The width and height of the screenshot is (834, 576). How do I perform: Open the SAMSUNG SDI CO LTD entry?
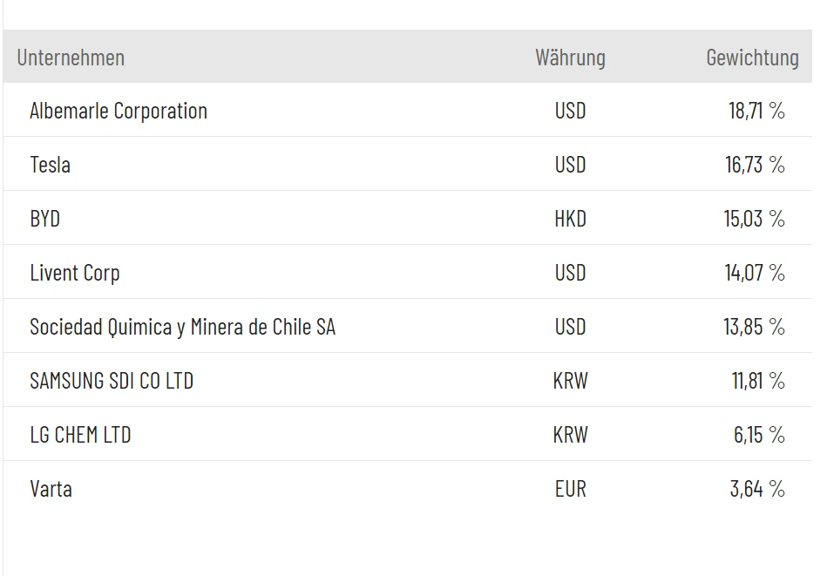[x=112, y=381]
